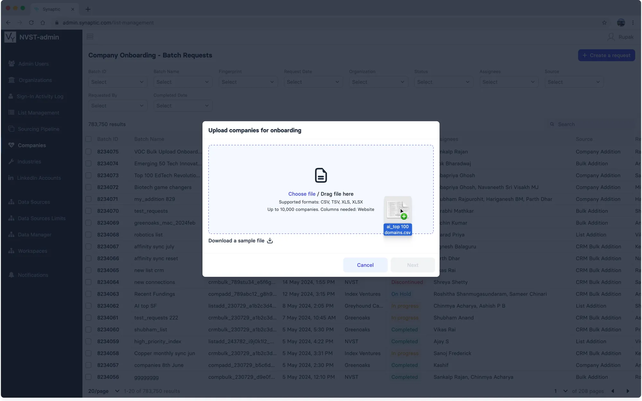
Task: Tick checkbox for batch 8234056
Action: tap(88, 377)
